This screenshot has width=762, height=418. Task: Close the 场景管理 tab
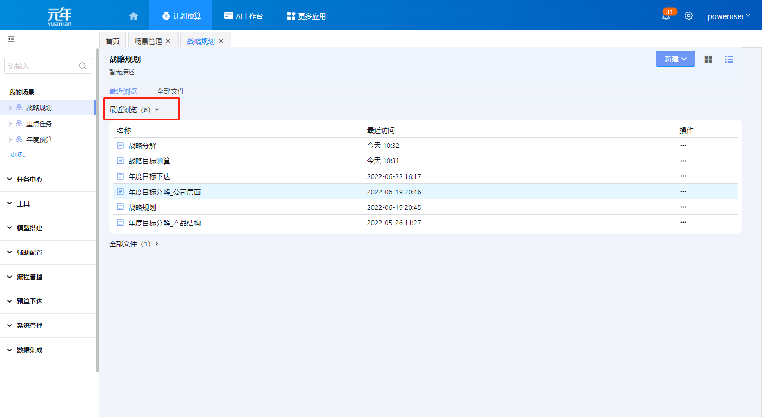tap(168, 41)
